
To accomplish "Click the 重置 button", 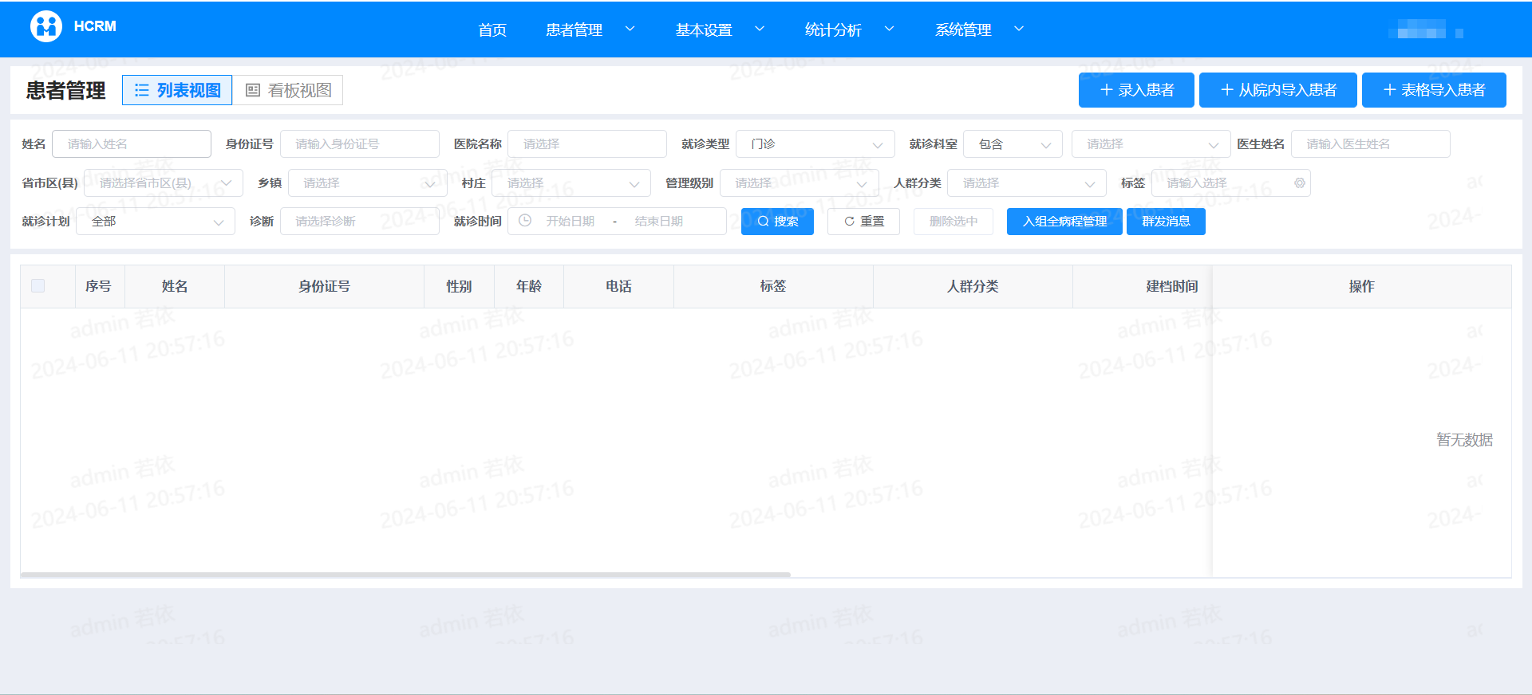I will [x=863, y=222].
